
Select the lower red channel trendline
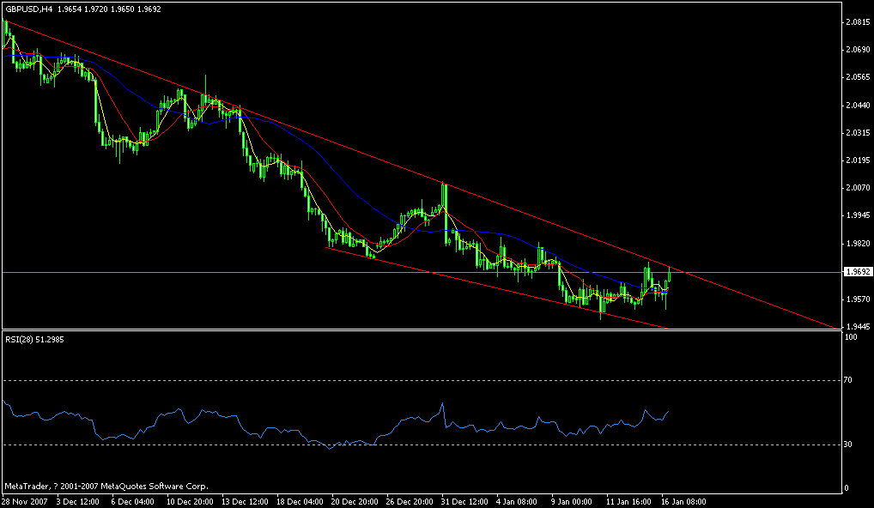(x=496, y=288)
